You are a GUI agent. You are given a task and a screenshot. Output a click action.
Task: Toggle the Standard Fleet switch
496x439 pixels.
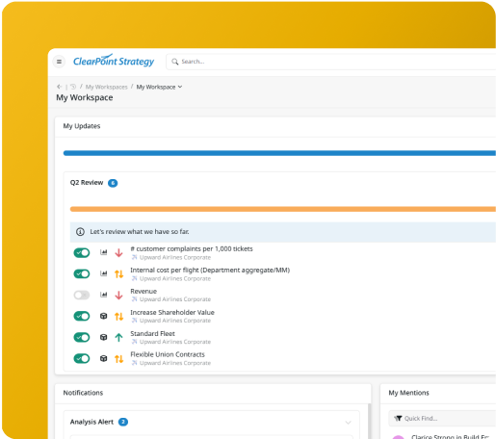[82, 338]
